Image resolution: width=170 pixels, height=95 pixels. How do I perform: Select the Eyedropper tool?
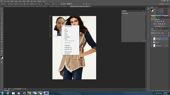click(2, 21)
